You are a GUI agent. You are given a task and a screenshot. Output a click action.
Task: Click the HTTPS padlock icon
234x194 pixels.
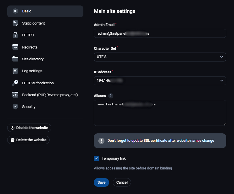(15, 35)
